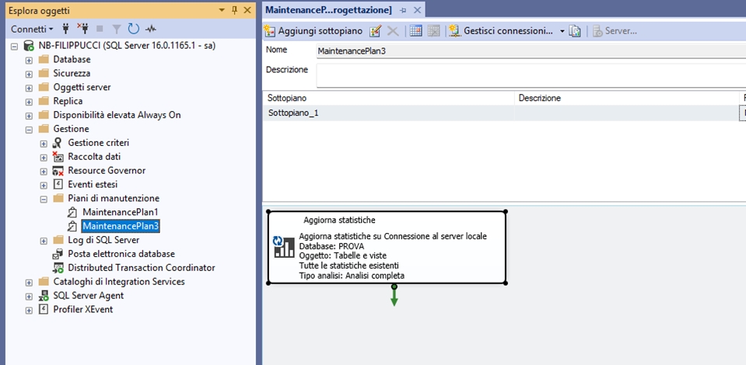Click the Aggiorna statistiche task icon
Screen dimensions: 746x365
284,247
